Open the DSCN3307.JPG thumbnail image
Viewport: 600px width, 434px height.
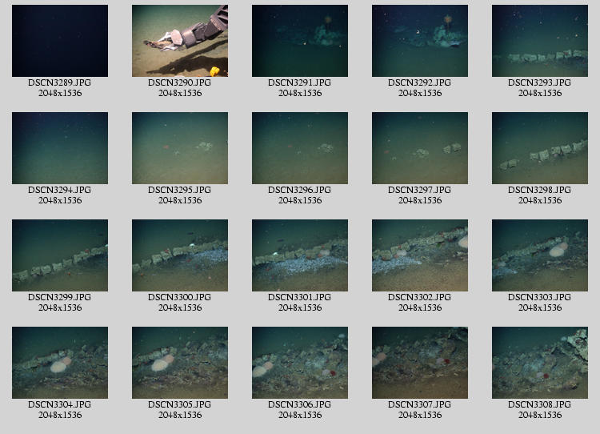pyautogui.click(x=420, y=363)
